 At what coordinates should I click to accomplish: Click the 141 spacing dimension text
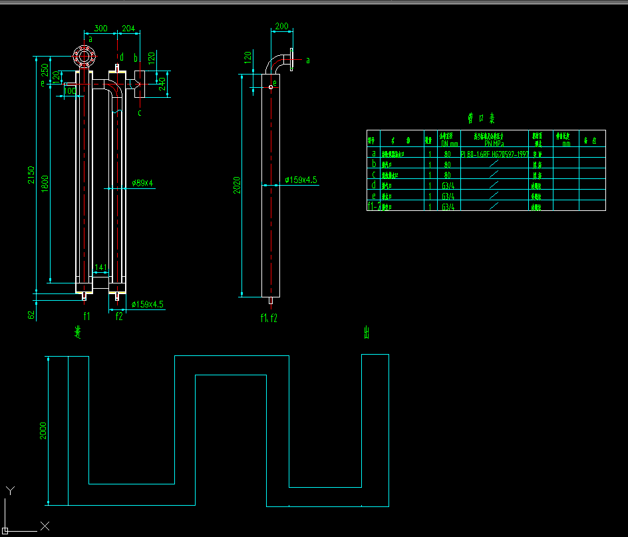pyautogui.click(x=100, y=268)
